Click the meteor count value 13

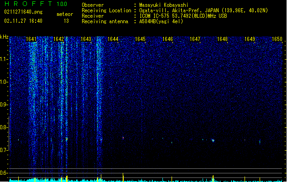click(66, 21)
